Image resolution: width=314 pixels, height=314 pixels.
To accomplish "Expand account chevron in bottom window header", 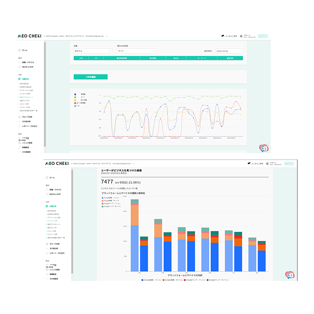I will point(134,164).
